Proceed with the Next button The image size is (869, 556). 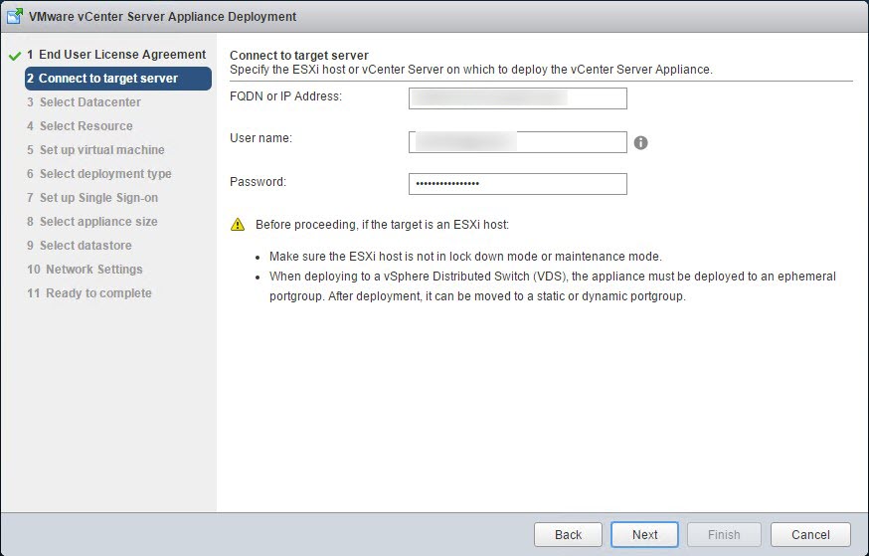tap(644, 534)
